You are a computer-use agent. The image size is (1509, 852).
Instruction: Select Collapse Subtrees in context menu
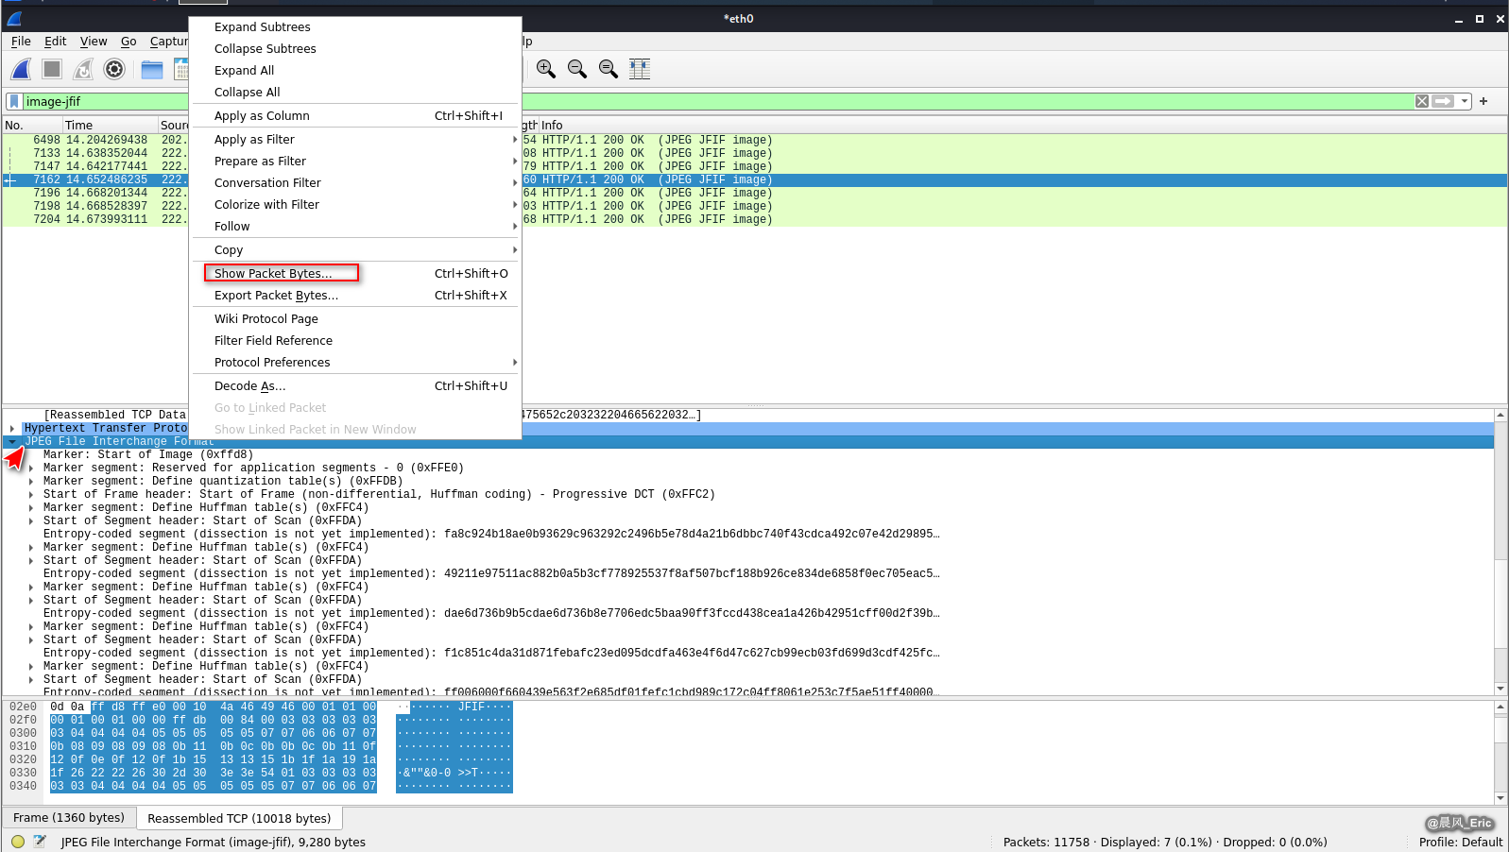356,48
